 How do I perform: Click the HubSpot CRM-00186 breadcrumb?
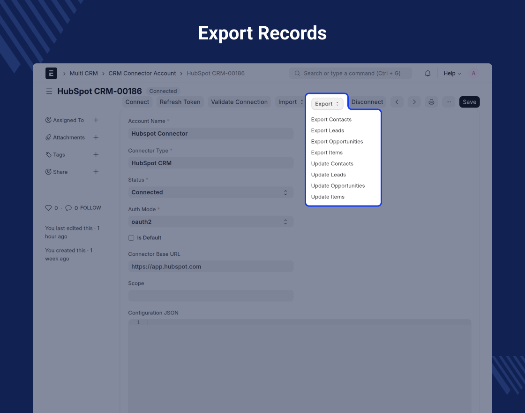(216, 73)
